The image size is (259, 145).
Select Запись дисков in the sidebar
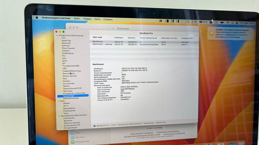point(69,76)
